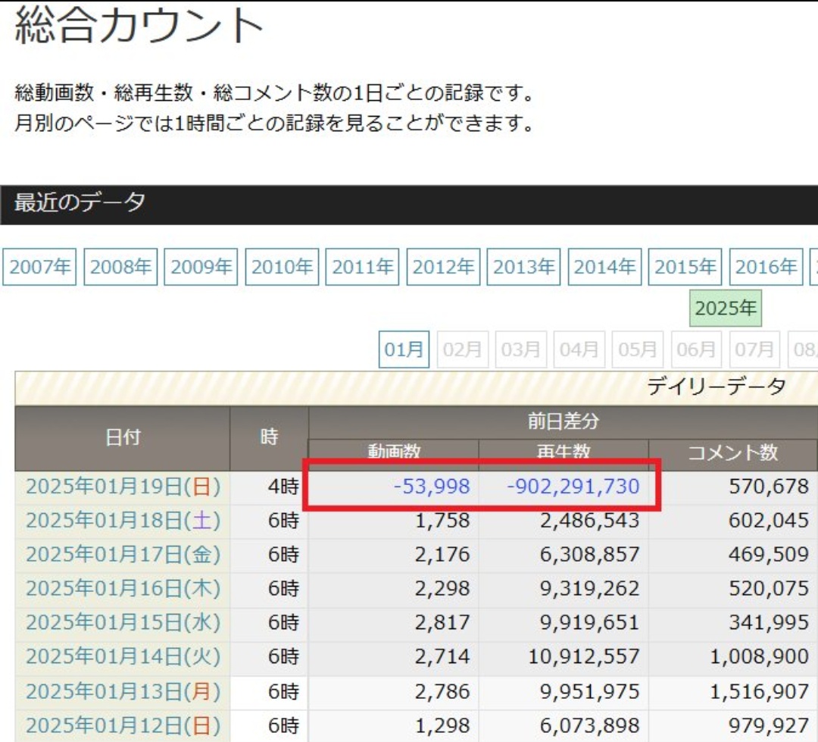Click the デイリーデータ table title
Image resolution: width=818 pixels, height=742 pixels.
pyautogui.click(x=717, y=387)
